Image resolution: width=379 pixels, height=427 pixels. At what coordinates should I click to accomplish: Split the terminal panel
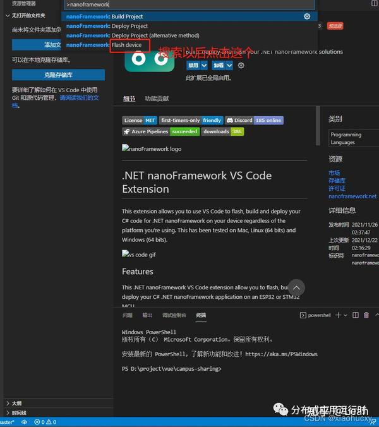pos(355,315)
